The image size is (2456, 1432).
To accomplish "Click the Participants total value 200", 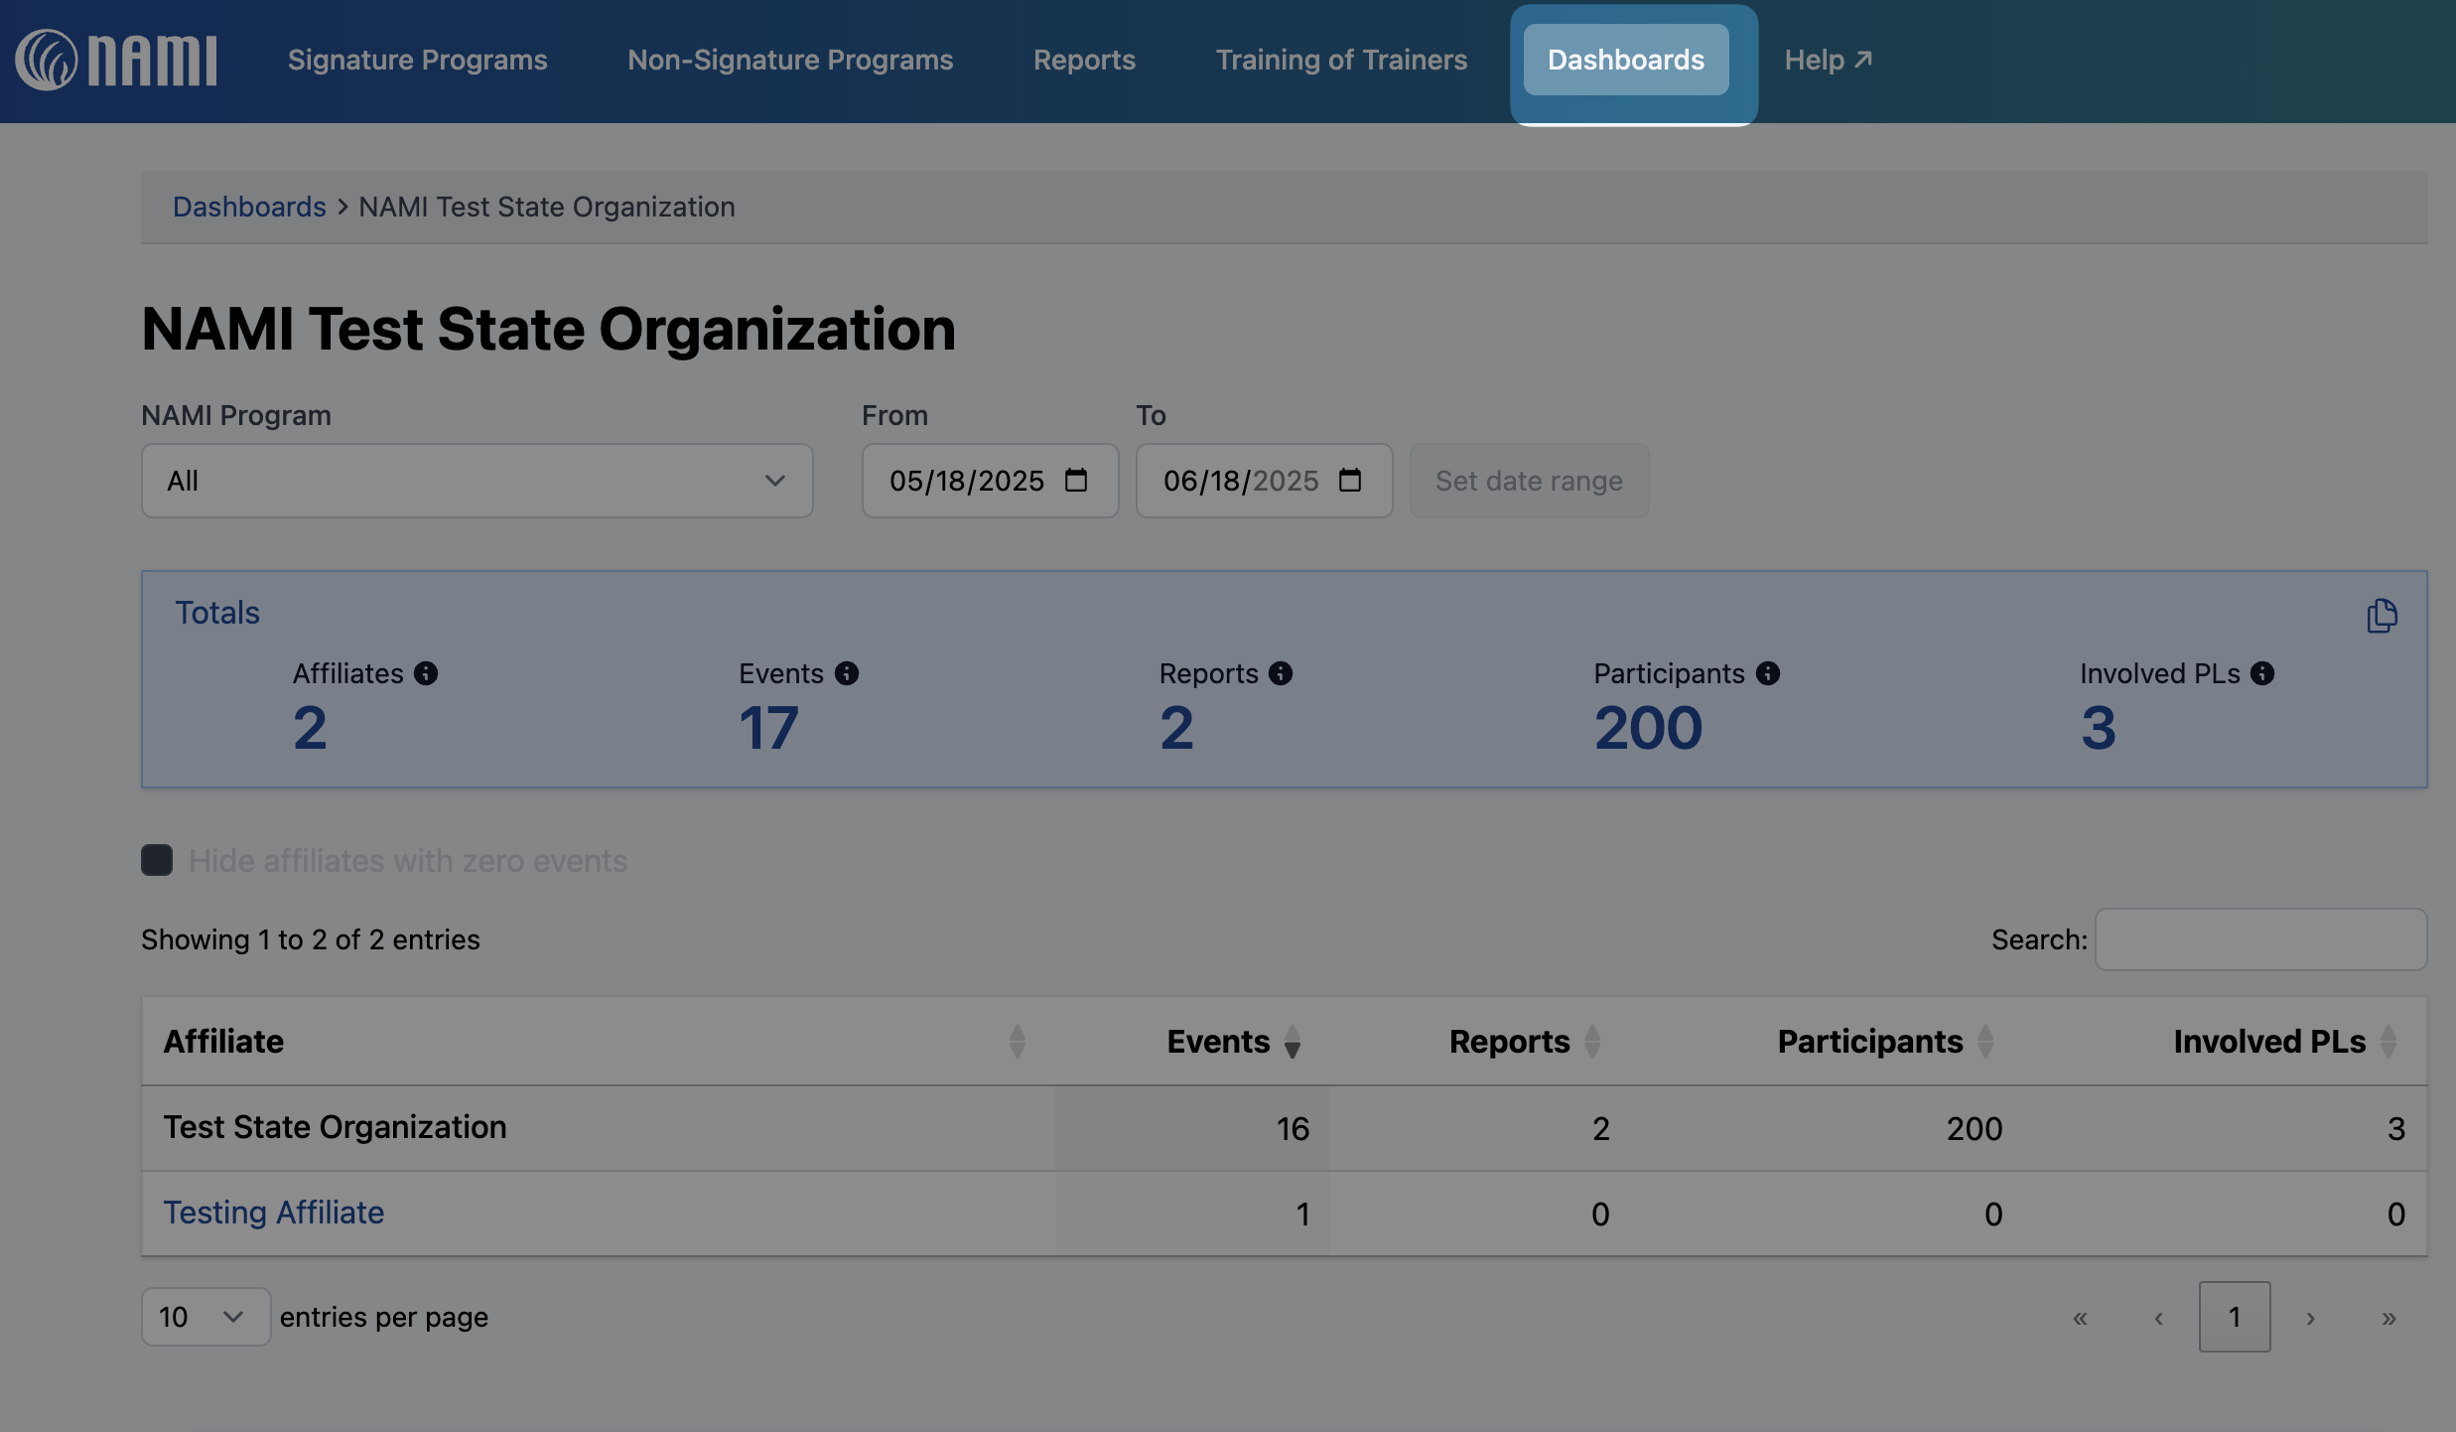I will coord(1648,728).
